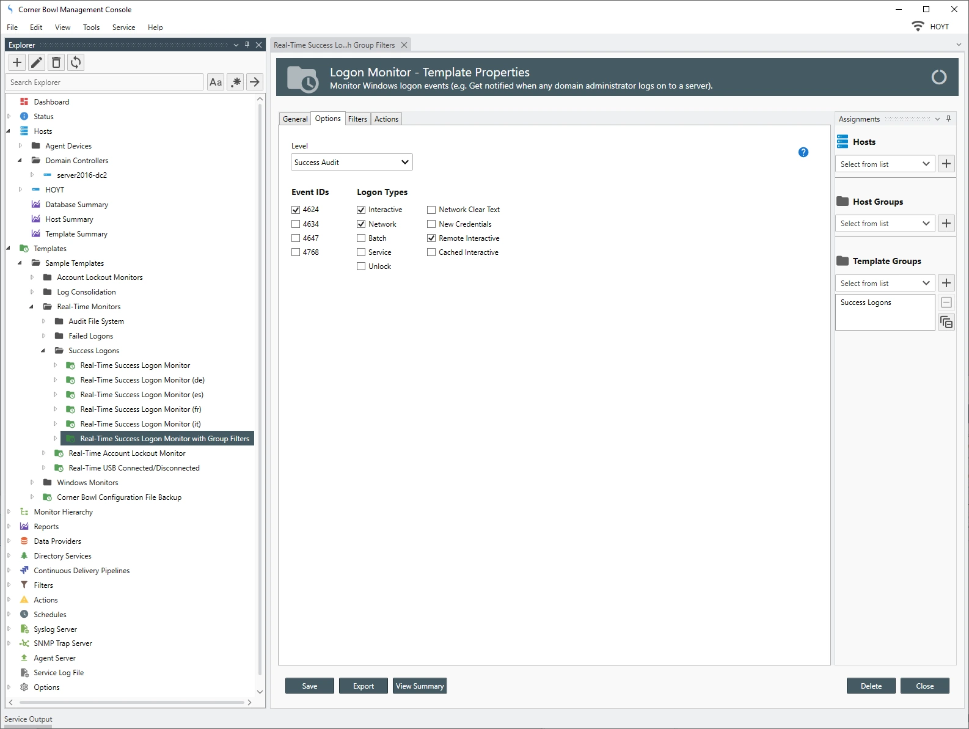This screenshot has height=729, width=969.
Task: Click the View Summary button
Action: coord(420,686)
